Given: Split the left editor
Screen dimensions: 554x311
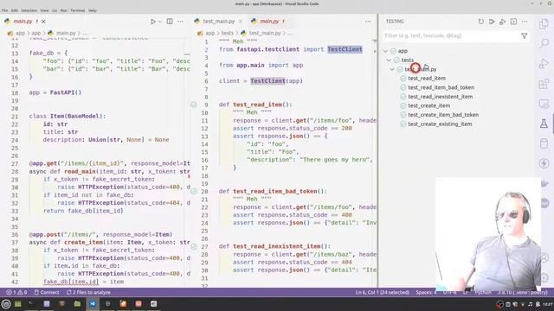Looking at the screenshot, I should (170, 22).
